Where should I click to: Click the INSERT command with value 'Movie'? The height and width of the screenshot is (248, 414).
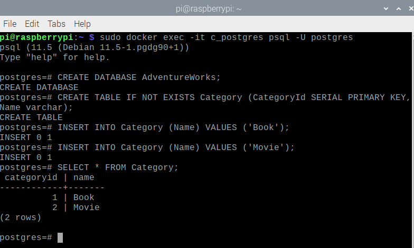click(x=176, y=147)
